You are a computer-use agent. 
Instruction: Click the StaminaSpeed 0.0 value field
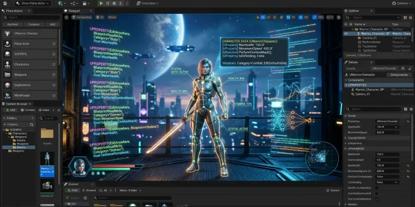click(x=387, y=160)
